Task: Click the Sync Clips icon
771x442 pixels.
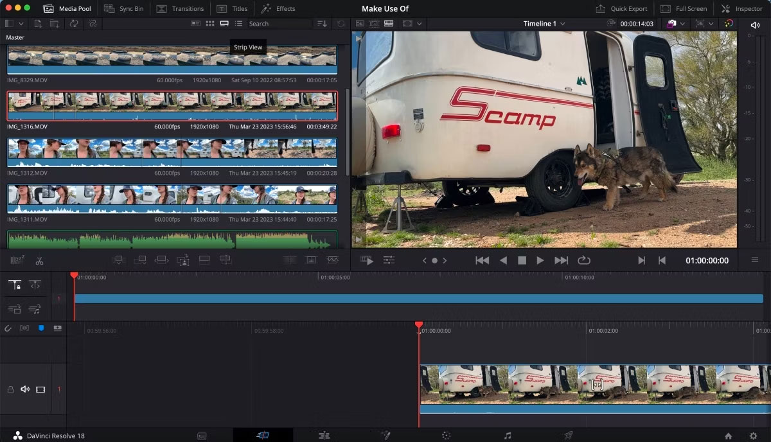Action: tap(74, 24)
